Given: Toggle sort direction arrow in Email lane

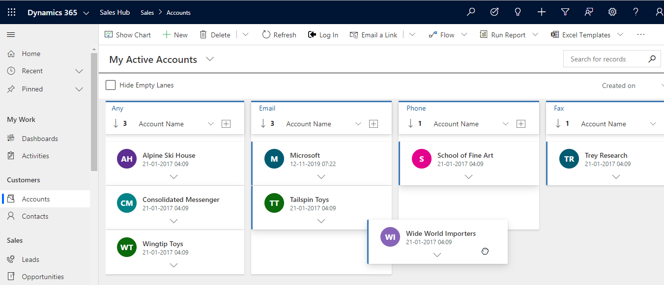Looking at the screenshot, I should tap(263, 124).
